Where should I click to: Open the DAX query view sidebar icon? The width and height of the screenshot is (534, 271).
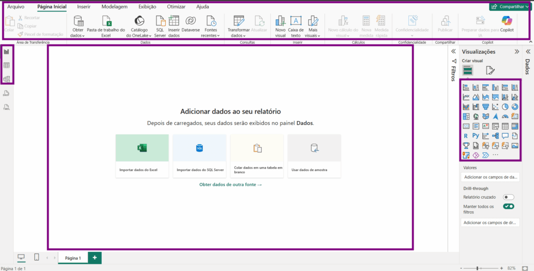tap(6, 94)
